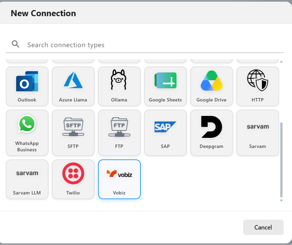Select the Twilio connection
This screenshot has height=245, width=292.
click(73, 179)
